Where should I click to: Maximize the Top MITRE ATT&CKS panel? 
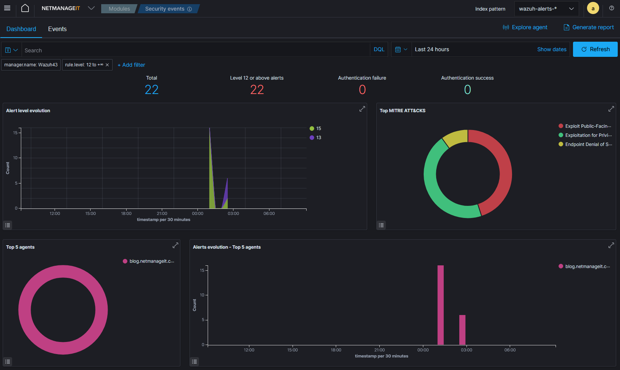coord(611,109)
